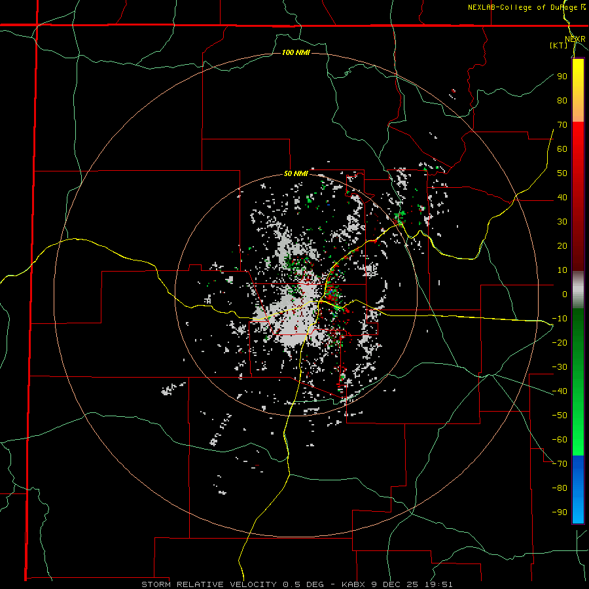Click the yellow top segment of the color bar
Image resolution: width=589 pixels, height=589 pixels.
coord(578,90)
